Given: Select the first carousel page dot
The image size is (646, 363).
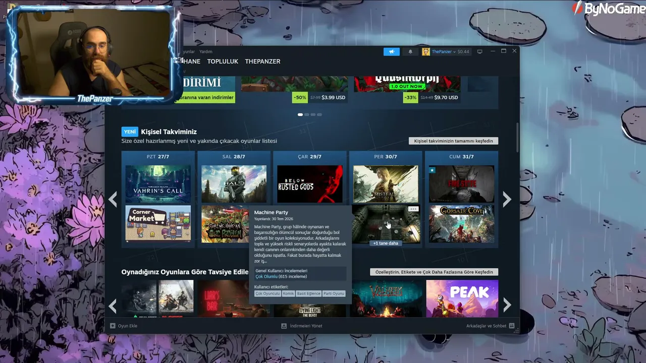Looking at the screenshot, I should click(x=300, y=114).
